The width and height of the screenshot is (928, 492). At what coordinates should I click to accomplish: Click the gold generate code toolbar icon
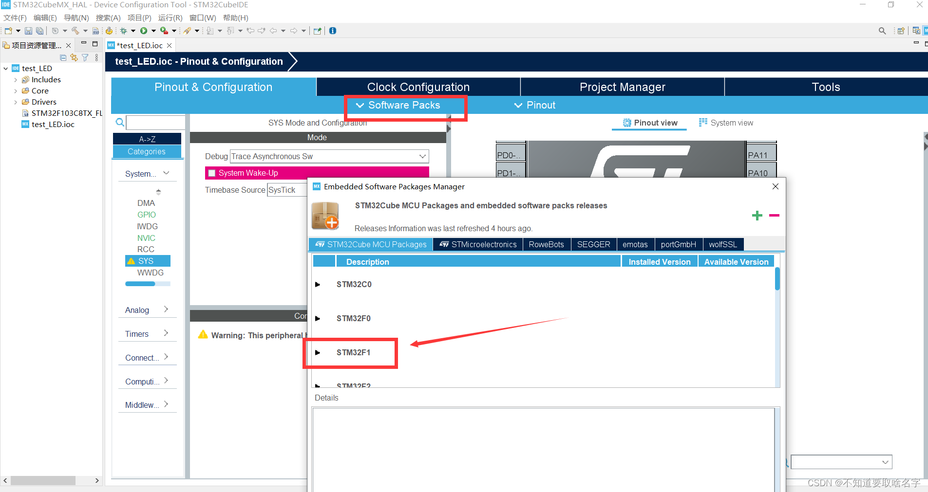[x=109, y=31]
